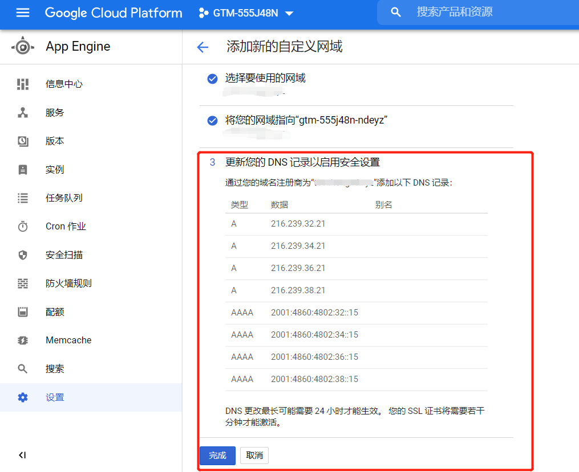
Task: Open the 信息中心 menu item
Action: coord(91,84)
